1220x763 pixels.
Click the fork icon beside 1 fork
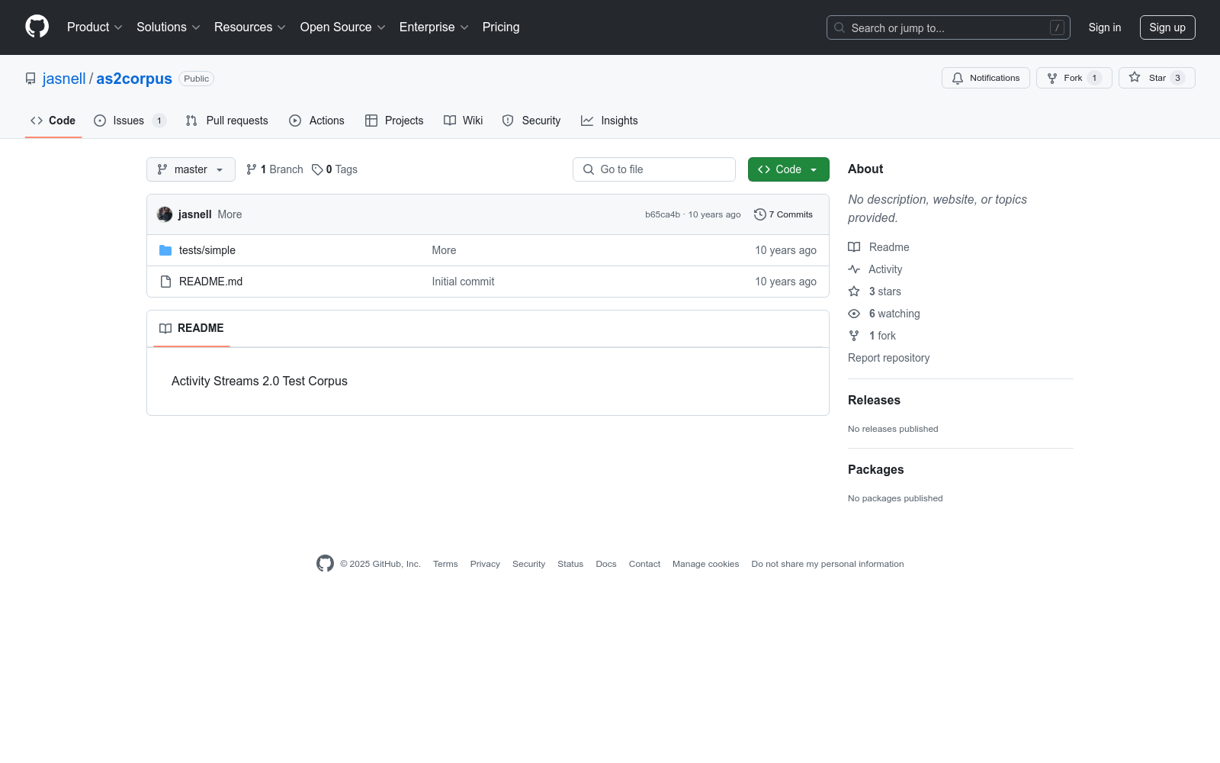point(854,336)
